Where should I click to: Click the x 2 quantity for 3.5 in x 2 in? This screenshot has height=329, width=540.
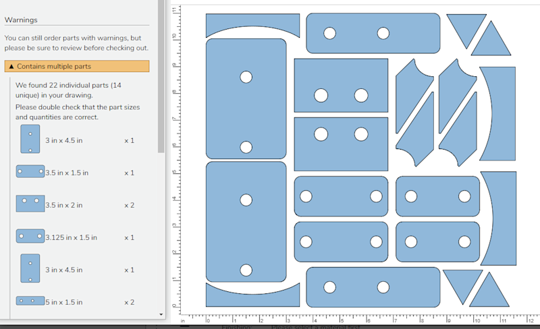pos(129,205)
